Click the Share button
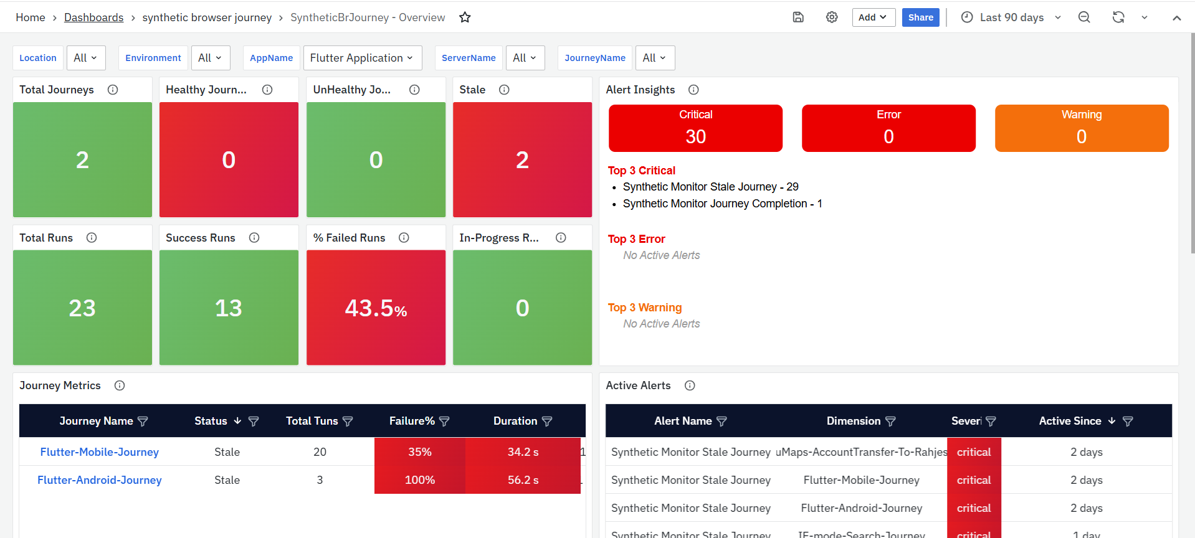The width and height of the screenshot is (1195, 538). point(920,17)
